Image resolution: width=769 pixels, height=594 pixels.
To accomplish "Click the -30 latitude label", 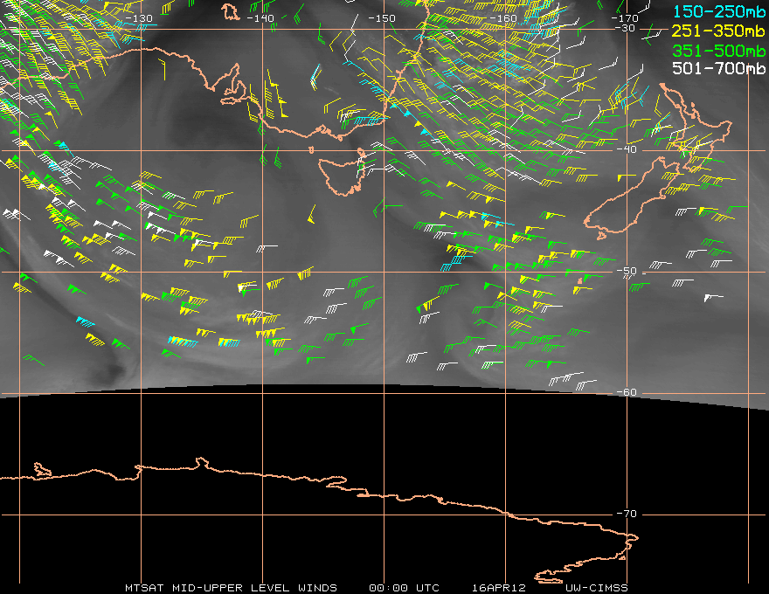I will pyautogui.click(x=627, y=29).
